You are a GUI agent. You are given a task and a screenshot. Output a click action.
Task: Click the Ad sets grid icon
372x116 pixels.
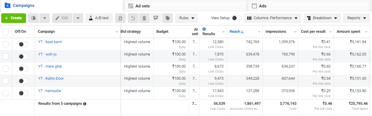pos(130,6)
